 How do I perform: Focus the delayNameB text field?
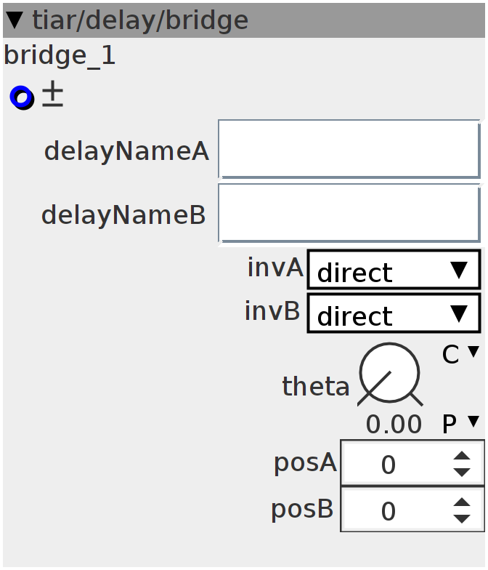349,212
